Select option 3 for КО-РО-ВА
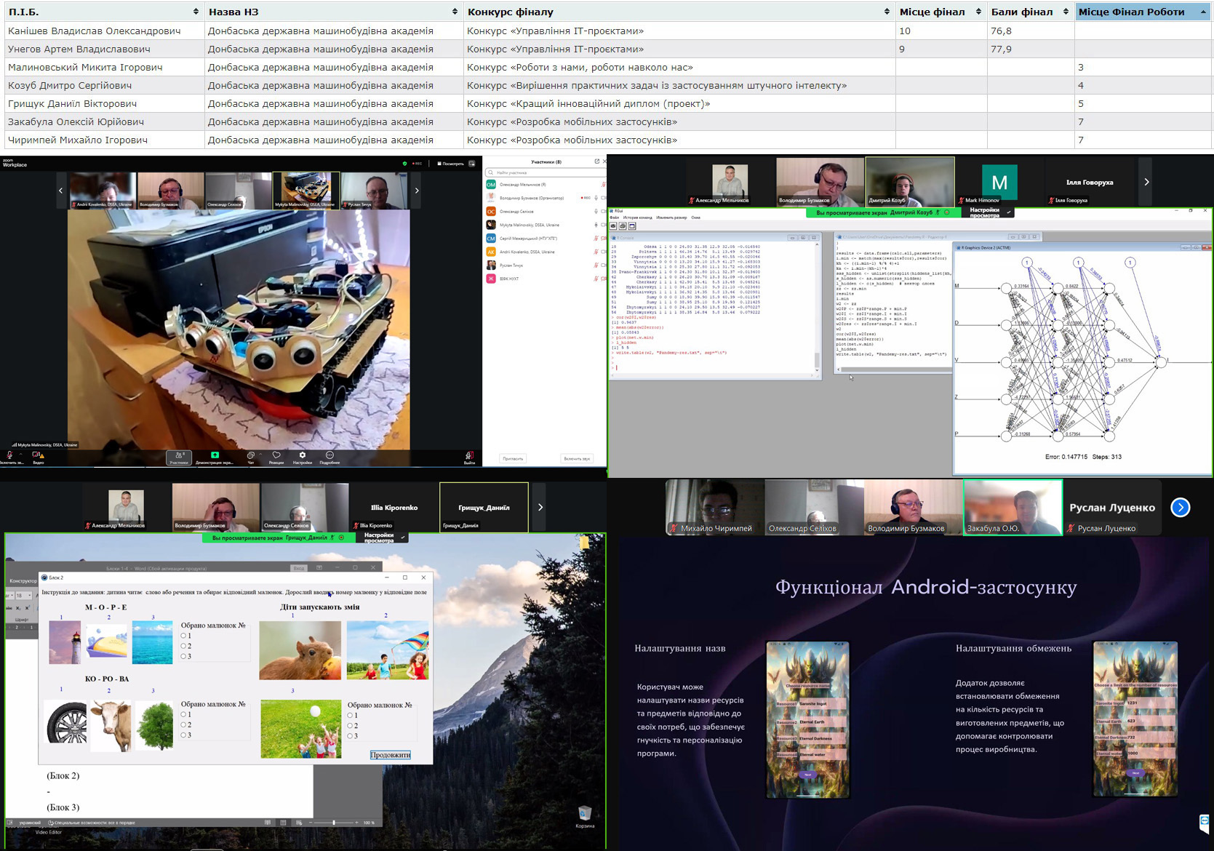This screenshot has height=851, width=1214. click(x=184, y=735)
